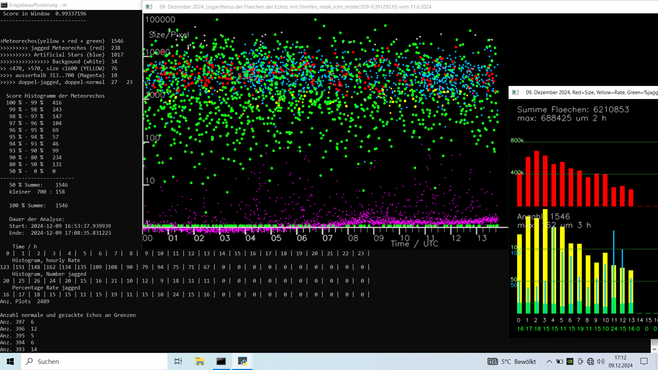Viewport: 658px width, 370px height.
Task: Click the console scrollbar down arrow
Action: (x=654, y=349)
